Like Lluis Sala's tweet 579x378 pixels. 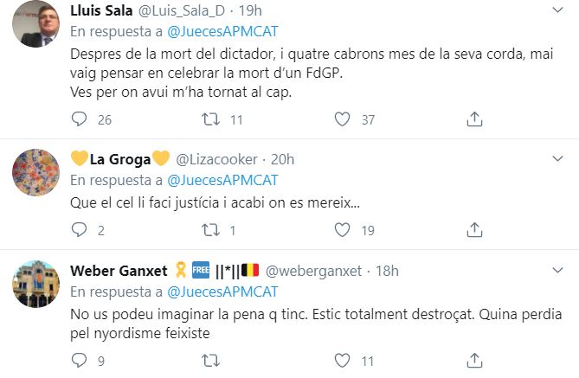[342, 119]
